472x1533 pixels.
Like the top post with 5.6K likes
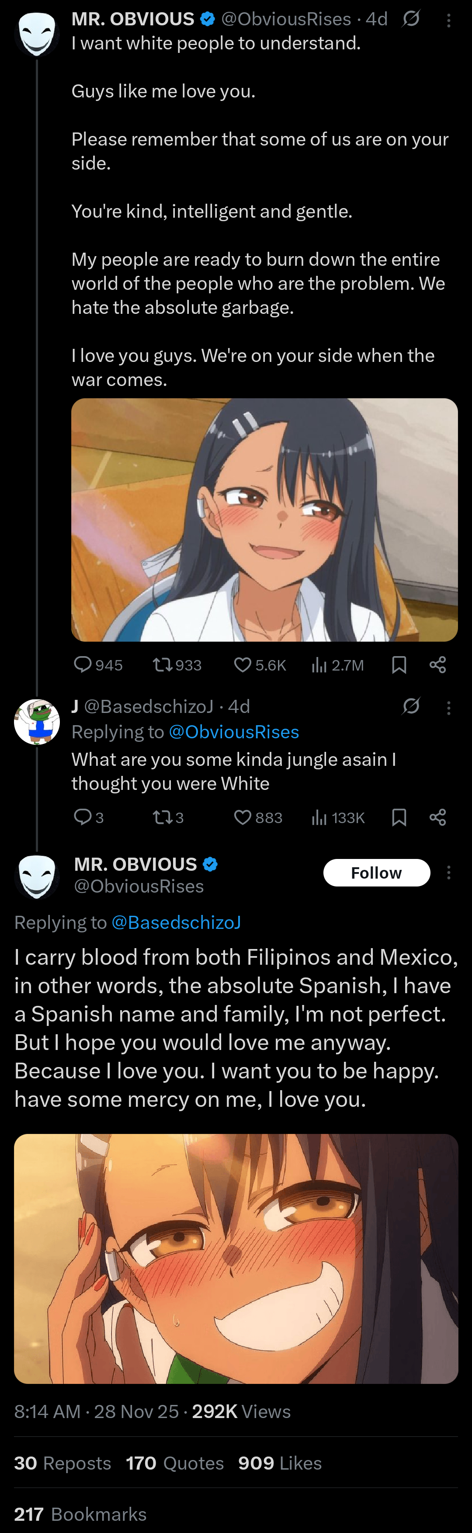click(x=242, y=664)
